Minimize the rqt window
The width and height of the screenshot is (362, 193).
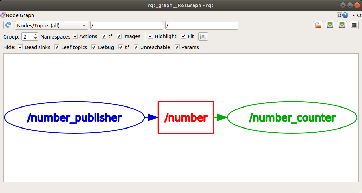[343, 5]
